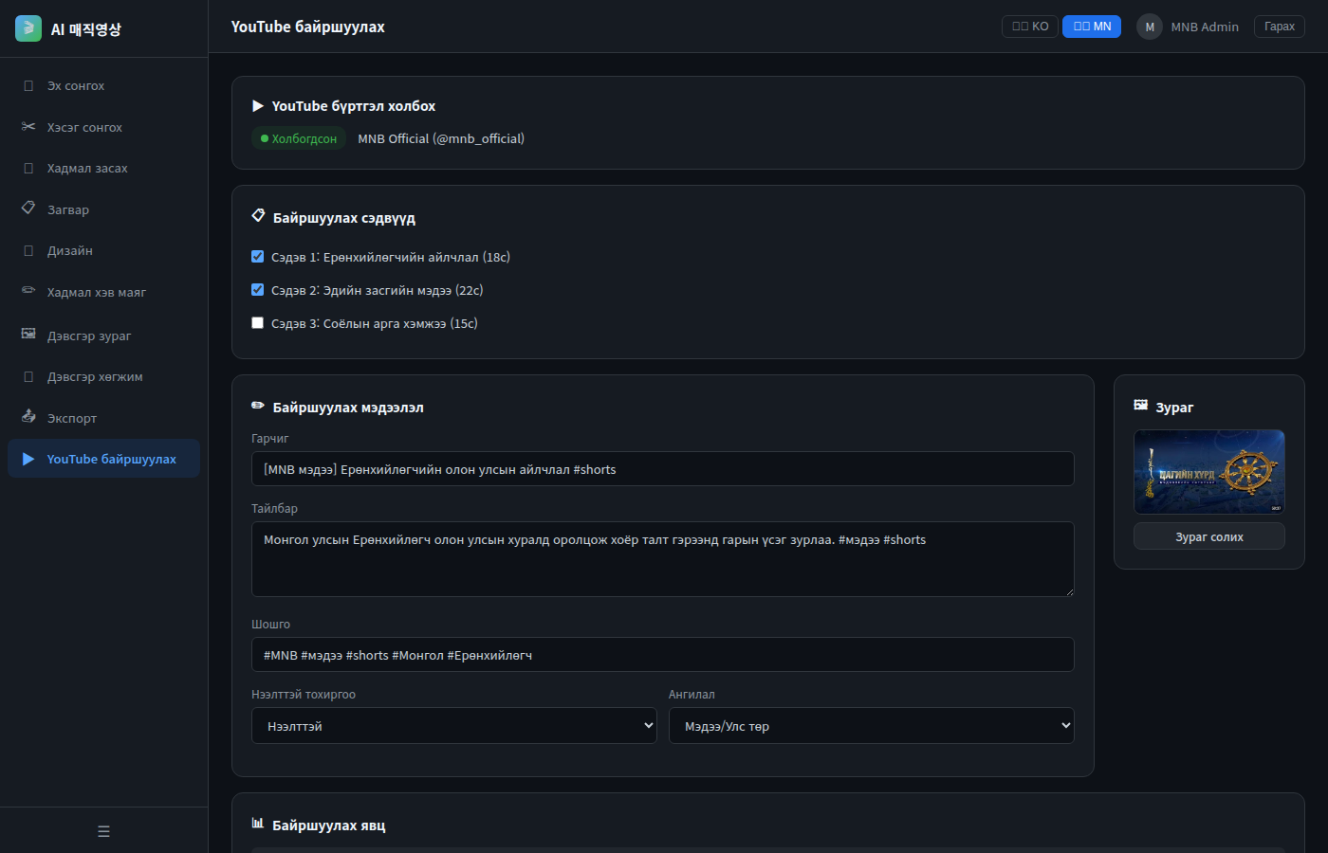This screenshot has width=1328, height=853.
Task: Click the MNB Admin username text
Action: [1205, 27]
